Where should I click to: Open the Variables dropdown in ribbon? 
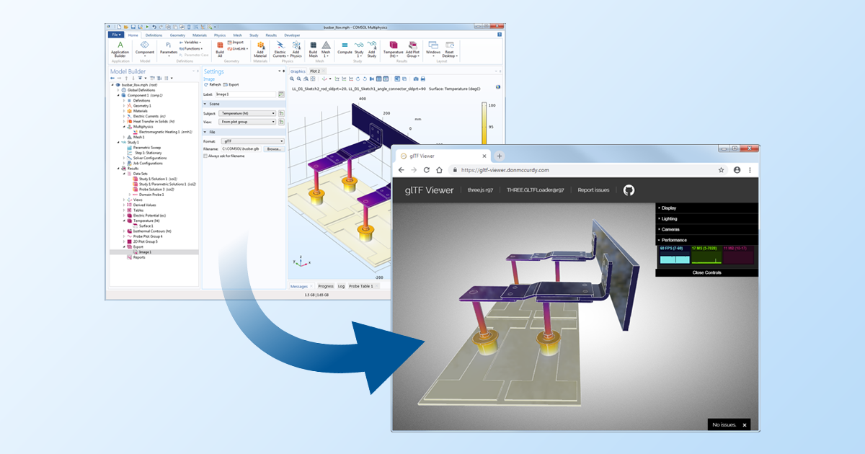click(189, 43)
